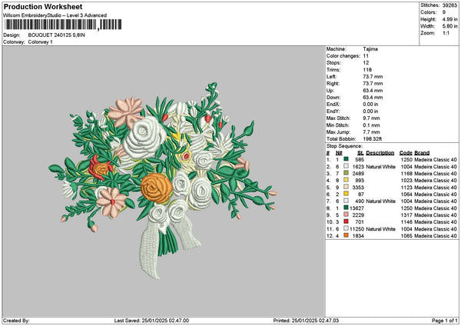Select 'Wilcom EmbroideryStudio – Level 3 Advanced' text

[55, 15]
